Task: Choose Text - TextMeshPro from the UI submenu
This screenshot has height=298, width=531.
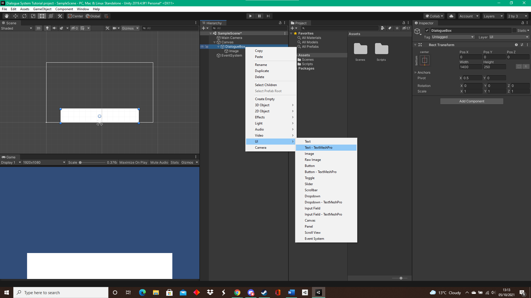Action: (318, 148)
